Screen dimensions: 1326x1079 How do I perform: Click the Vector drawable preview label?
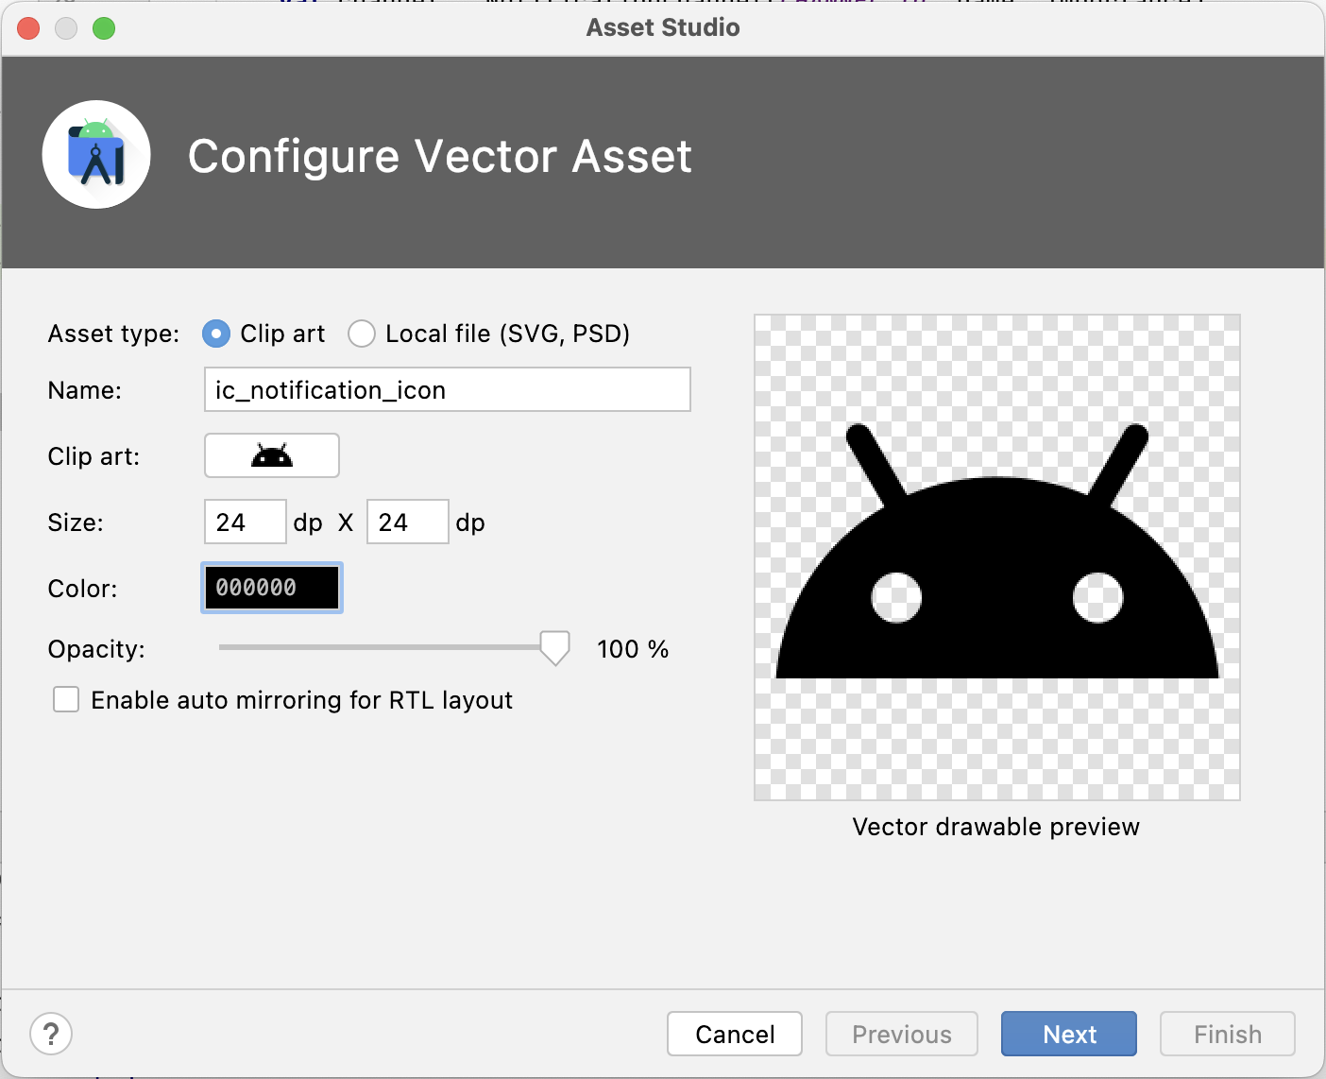click(x=995, y=827)
